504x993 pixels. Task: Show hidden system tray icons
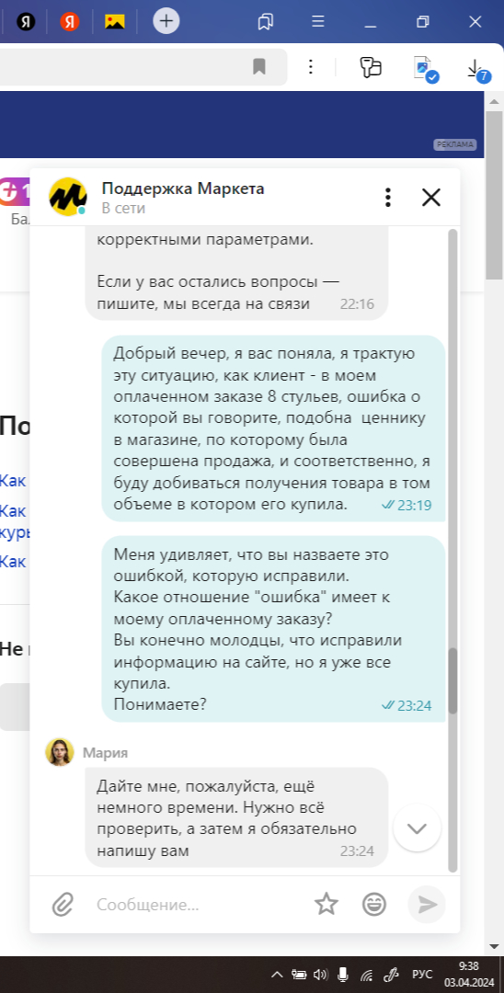pos(277,974)
